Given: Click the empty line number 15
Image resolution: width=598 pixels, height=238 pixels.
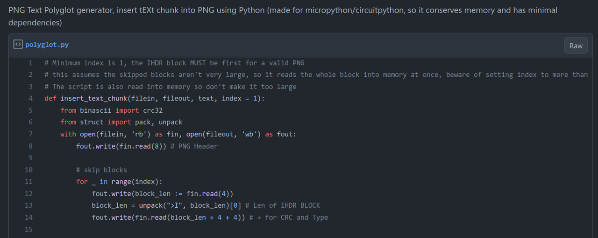Looking at the screenshot, I should 29,229.
